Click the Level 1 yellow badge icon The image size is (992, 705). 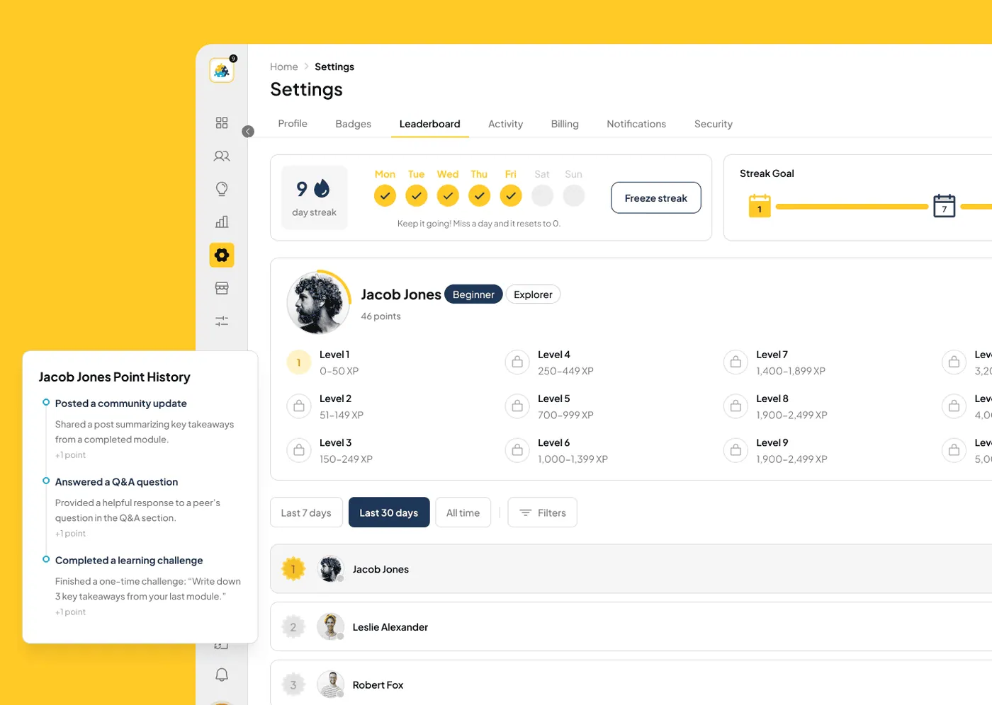click(299, 362)
